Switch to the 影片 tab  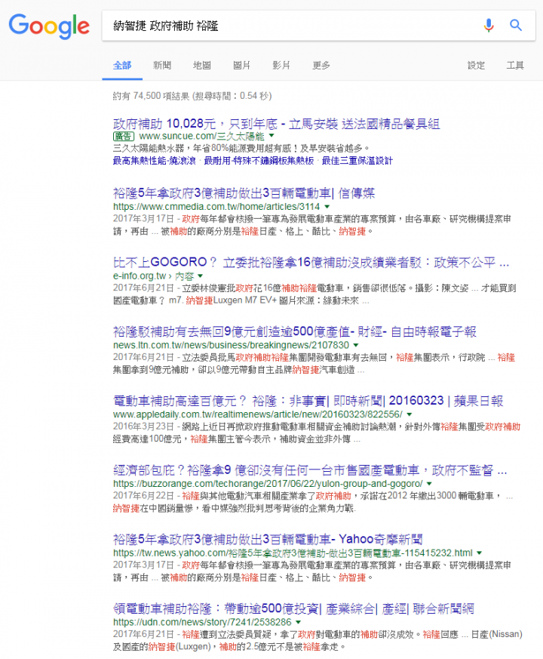point(281,65)
